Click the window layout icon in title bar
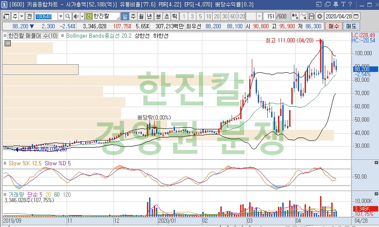 tap(319, 4)
